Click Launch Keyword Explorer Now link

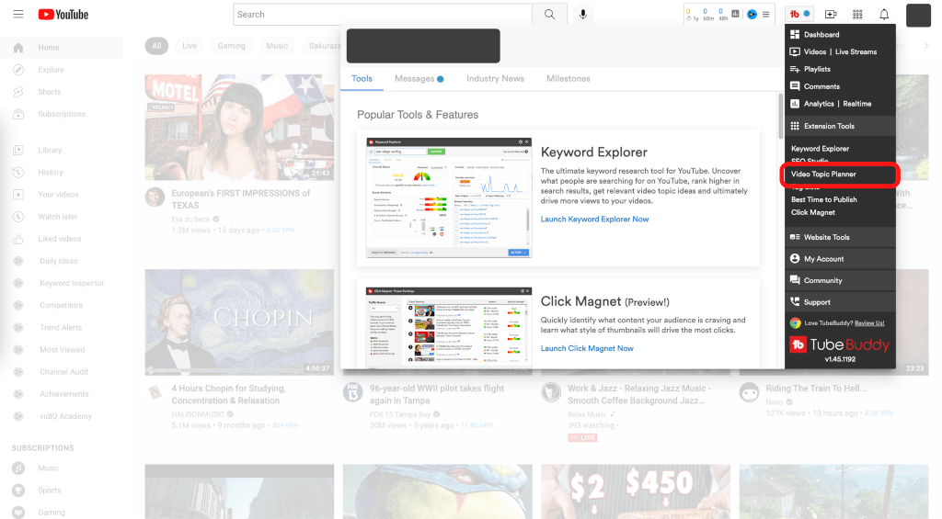[x=594, y=220]
